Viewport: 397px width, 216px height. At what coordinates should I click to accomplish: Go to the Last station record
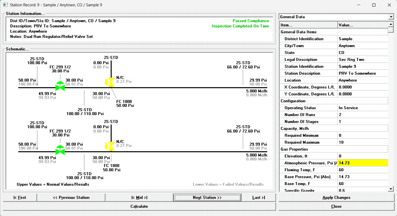tap(258, 198)
